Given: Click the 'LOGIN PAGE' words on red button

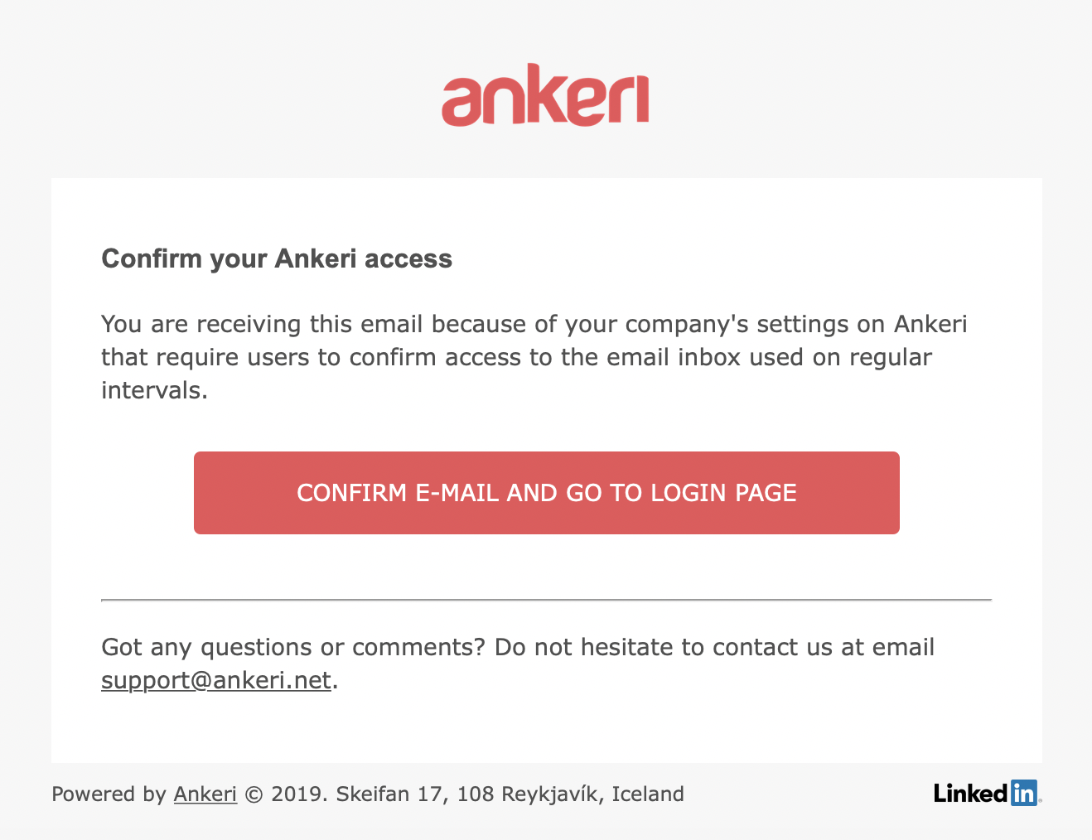Looking at the screenshot, I should click(723, 493).
